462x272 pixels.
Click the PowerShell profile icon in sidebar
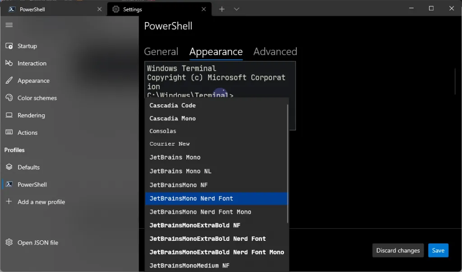coord(9,184)
